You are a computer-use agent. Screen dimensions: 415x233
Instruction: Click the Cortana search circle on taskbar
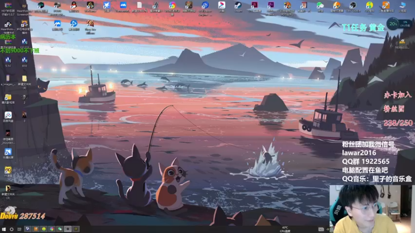(x=11, y=229)
